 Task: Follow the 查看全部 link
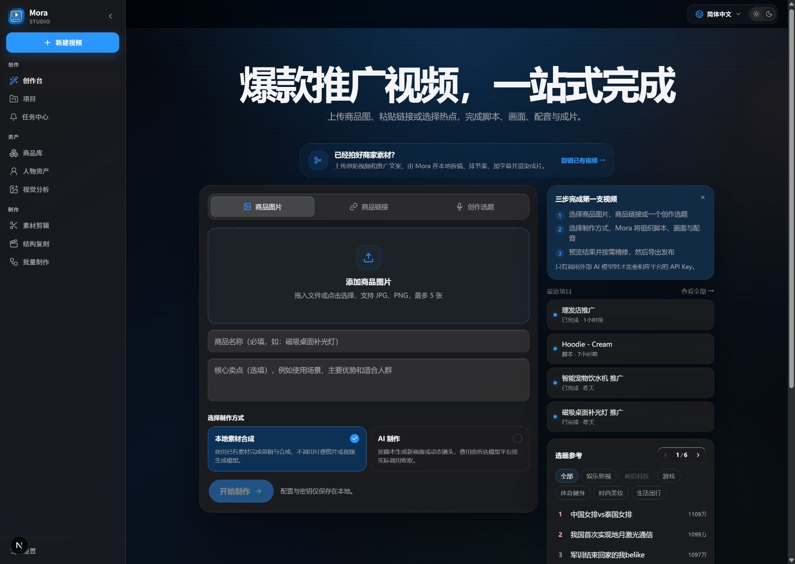click(697, 291)
